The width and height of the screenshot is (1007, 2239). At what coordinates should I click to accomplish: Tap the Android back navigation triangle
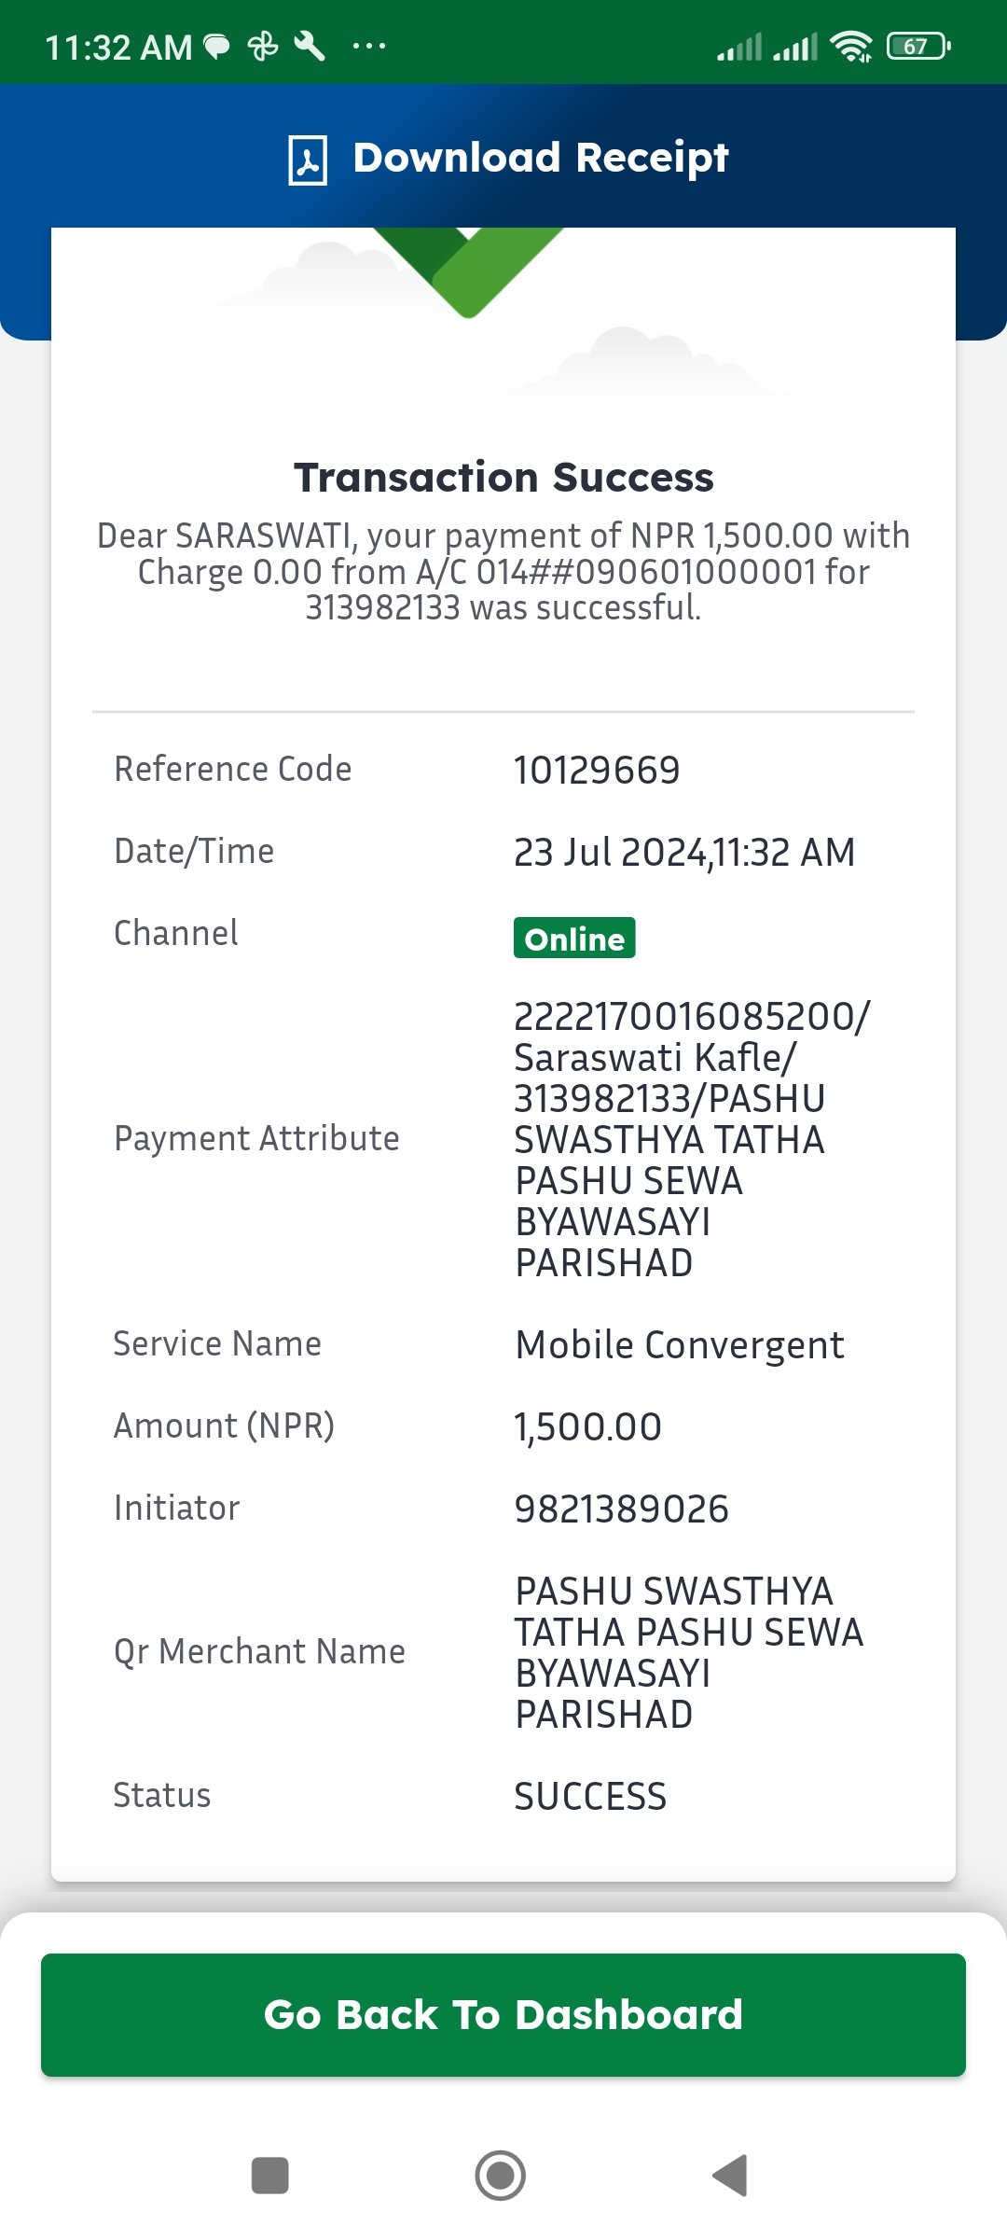[x=730, y=2176]
